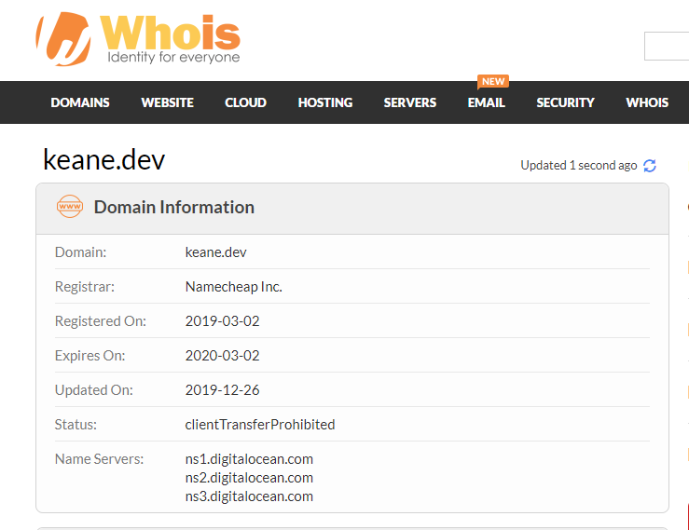689x530 pixels.
Task: Focus the search input field at top right
Action: coord(667,46)
